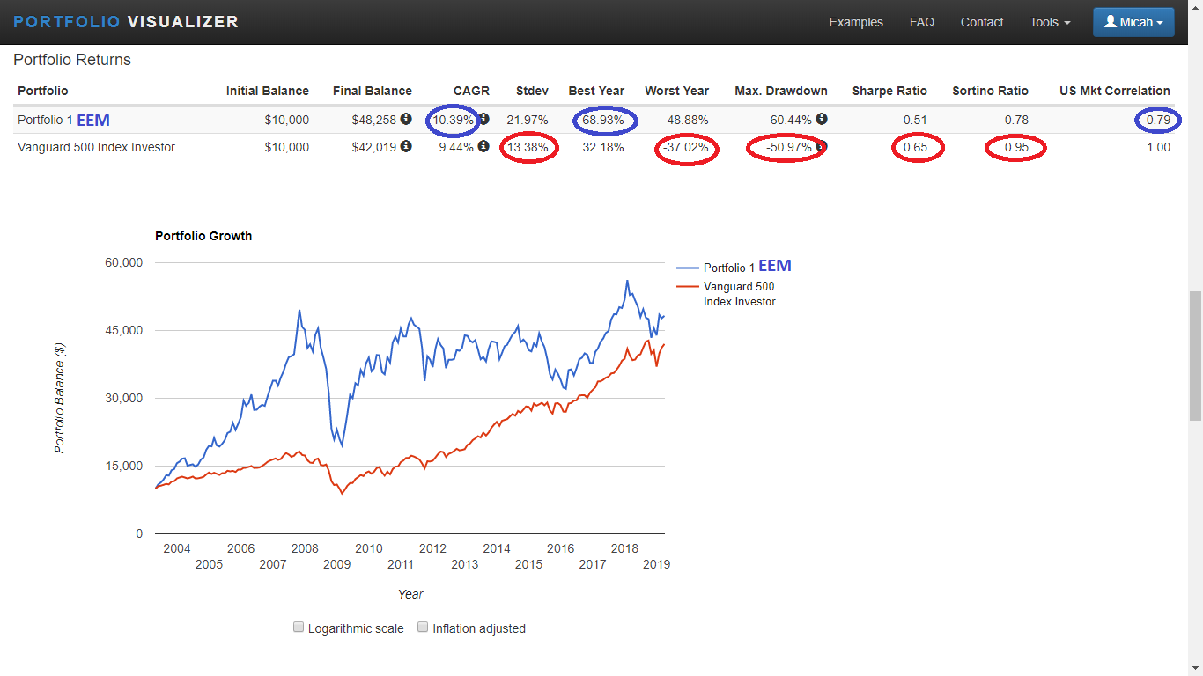Click the Max. Drawdown column header

point(781,91)
